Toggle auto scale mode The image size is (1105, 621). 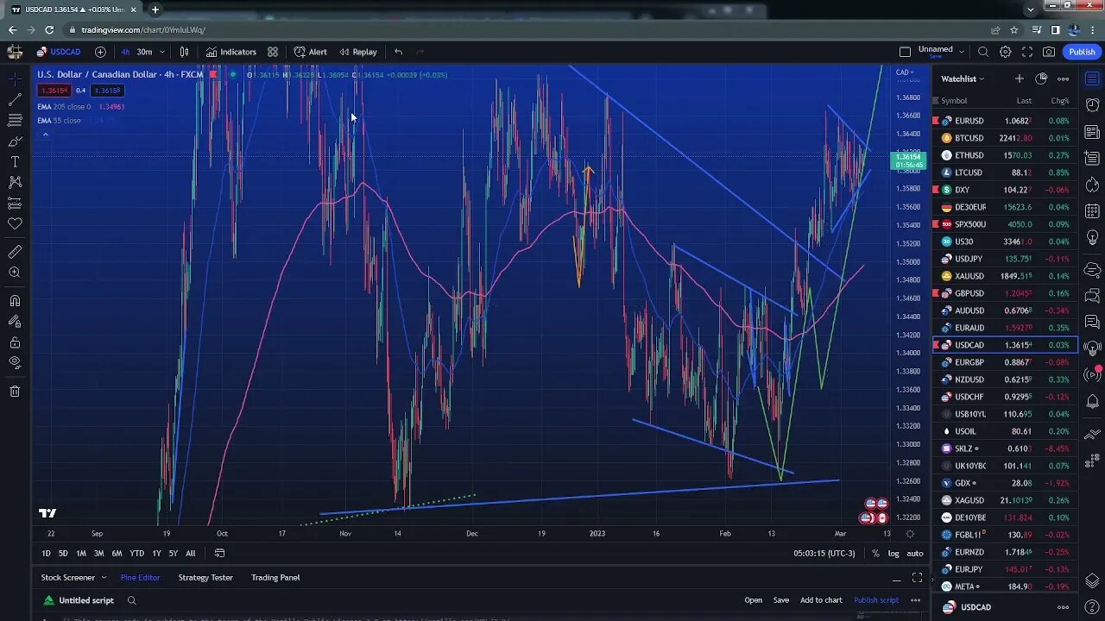pos(915,553)
